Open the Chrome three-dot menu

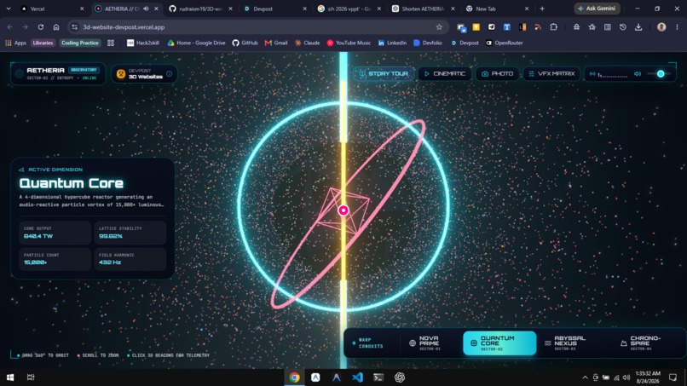pos(677,27)
